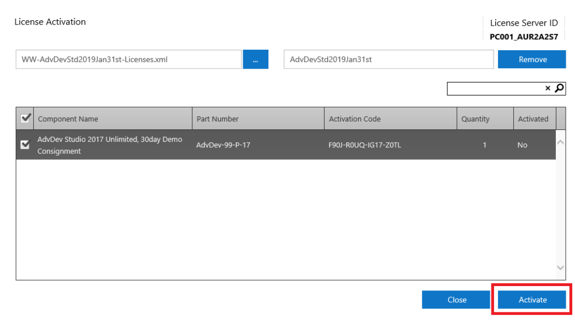Select the AdvDev-99-P-17 part number cell
The image size is (575, 321).
tap(224, 145)
